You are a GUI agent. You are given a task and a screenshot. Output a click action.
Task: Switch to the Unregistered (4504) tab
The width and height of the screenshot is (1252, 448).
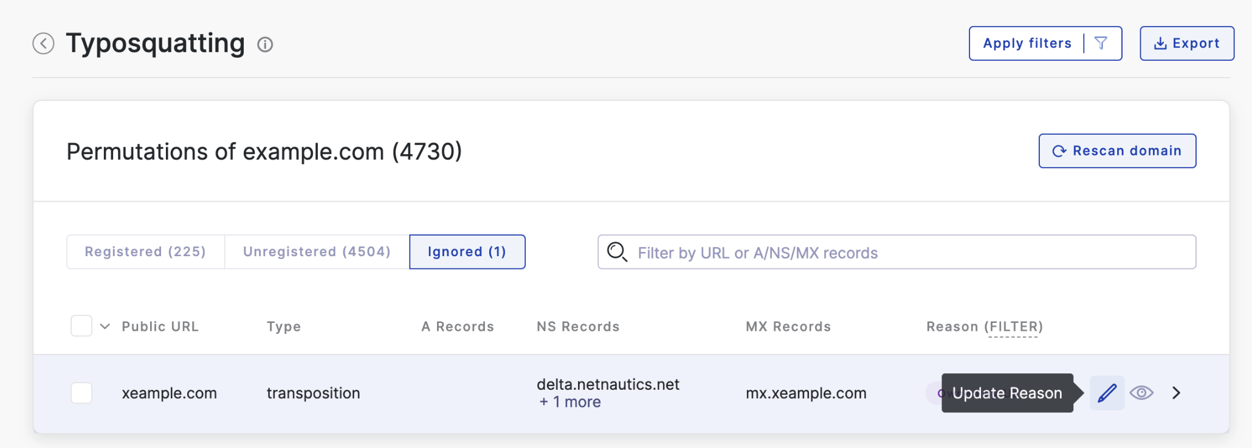coord(317,252)
